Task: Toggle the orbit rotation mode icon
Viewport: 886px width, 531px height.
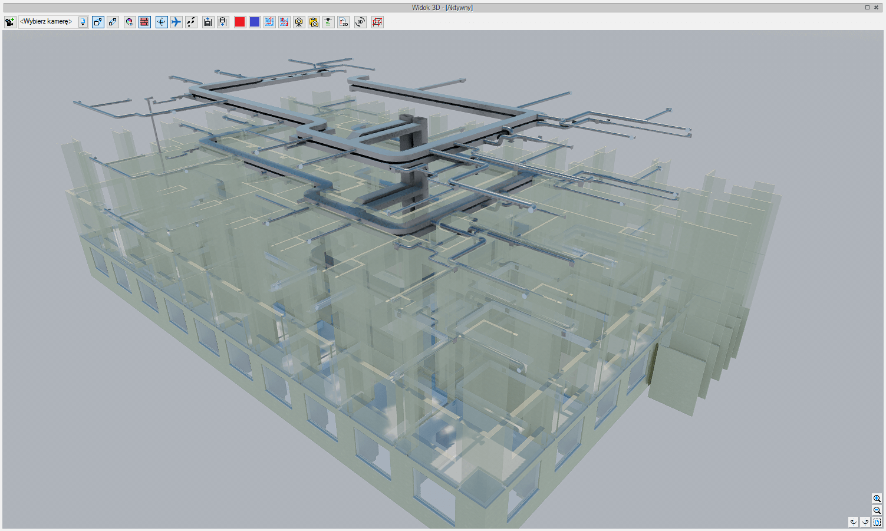Action: [162, 22]
